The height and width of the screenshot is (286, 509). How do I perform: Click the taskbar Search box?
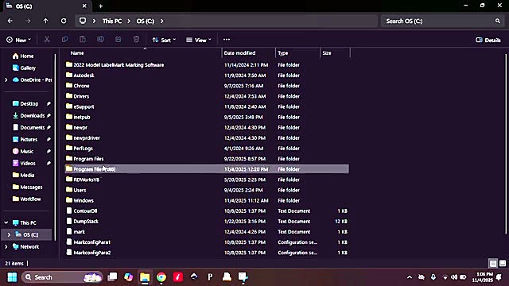tap(62, 277)
